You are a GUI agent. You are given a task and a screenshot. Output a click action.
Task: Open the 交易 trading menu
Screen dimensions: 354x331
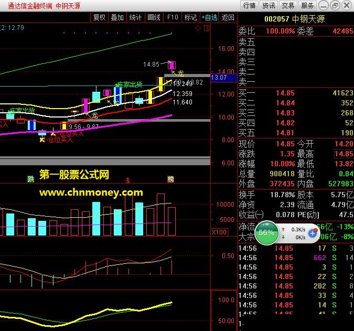(x=288, y=5)
